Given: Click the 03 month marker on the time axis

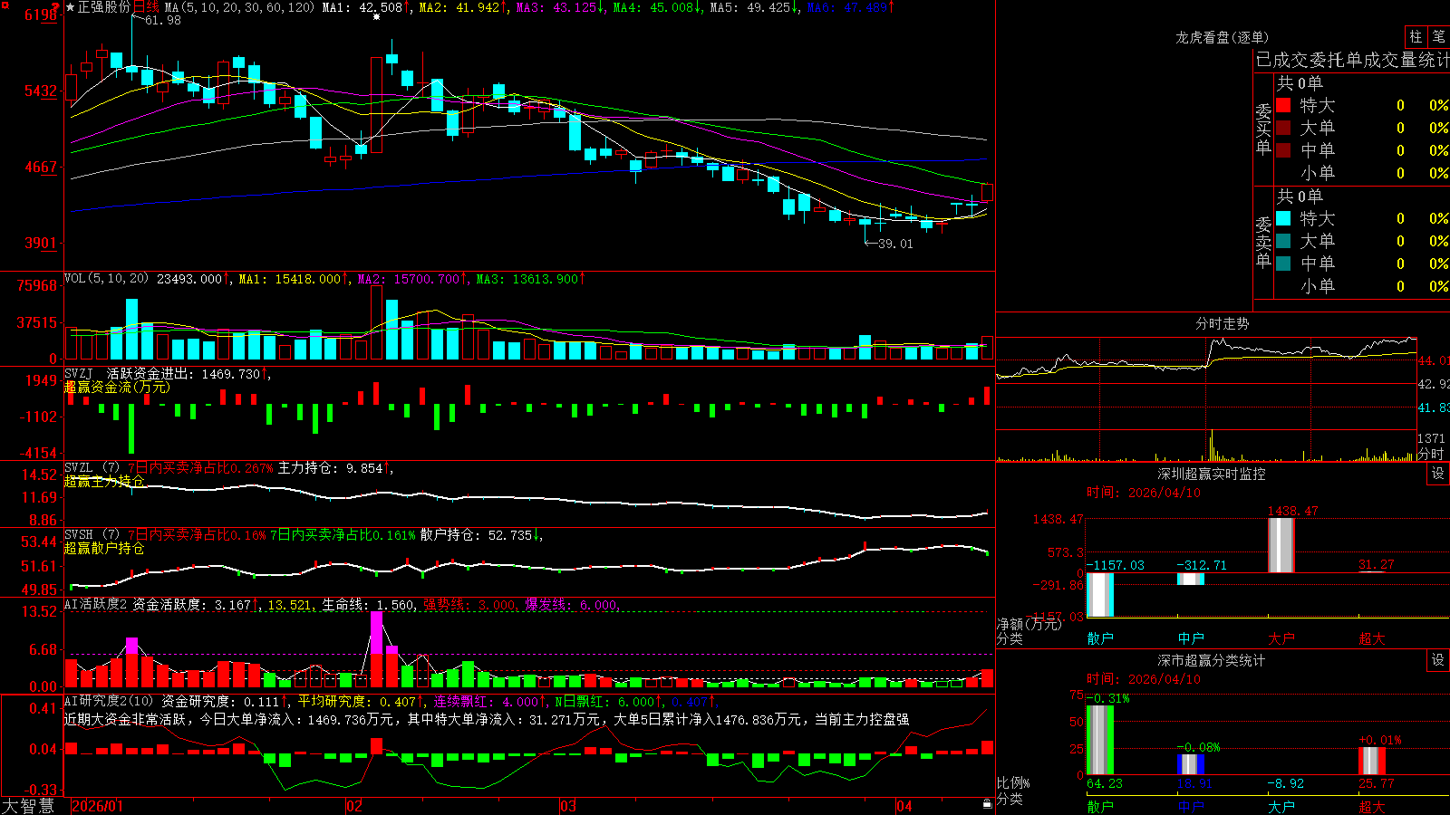Looking at the screenshot, I should click(x=568, y=806).
